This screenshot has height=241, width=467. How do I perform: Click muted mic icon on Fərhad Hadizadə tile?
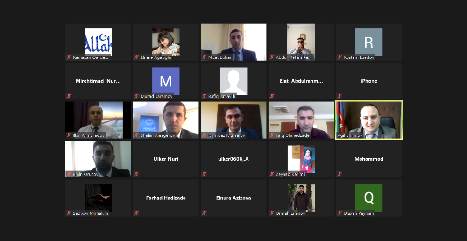(x=137, y=213)
